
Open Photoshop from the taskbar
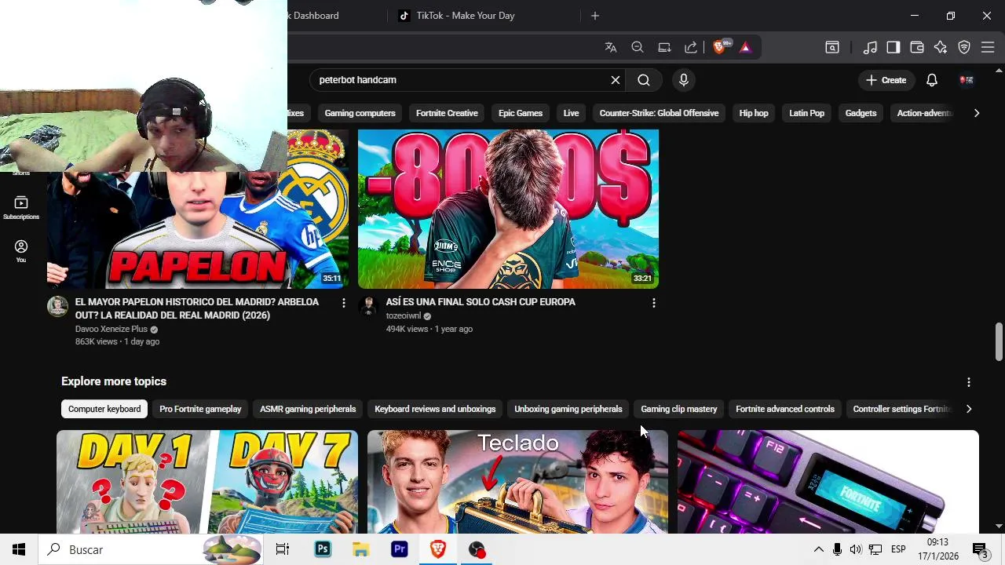point(323,549)
